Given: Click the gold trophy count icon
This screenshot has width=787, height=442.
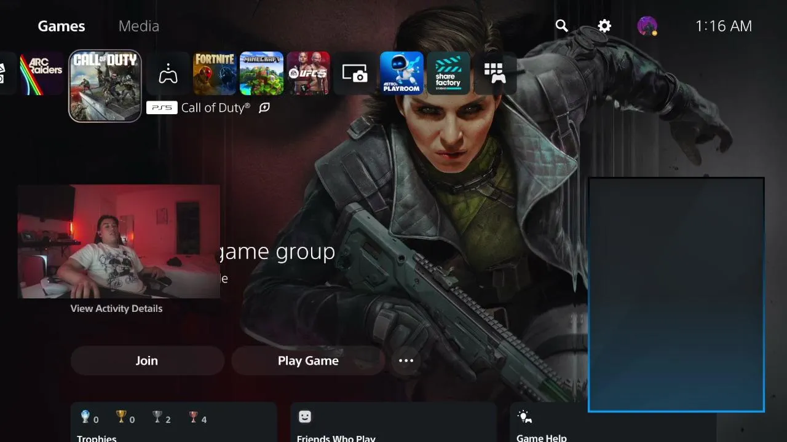Looking at the screenshot, I should [x=121, y=417].
